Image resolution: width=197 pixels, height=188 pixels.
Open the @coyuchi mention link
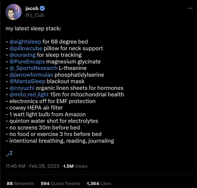(22, 88)
